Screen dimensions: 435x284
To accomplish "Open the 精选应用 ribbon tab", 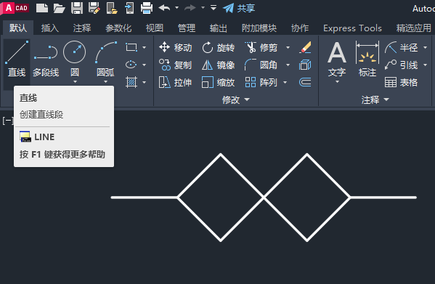I will (x=414, y=28).
